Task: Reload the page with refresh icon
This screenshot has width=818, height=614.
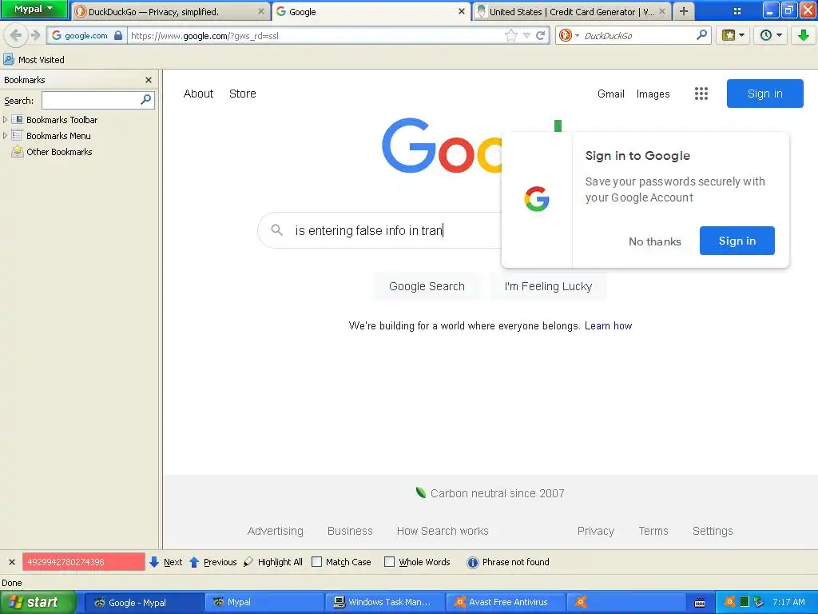Action: click(541, 35)
